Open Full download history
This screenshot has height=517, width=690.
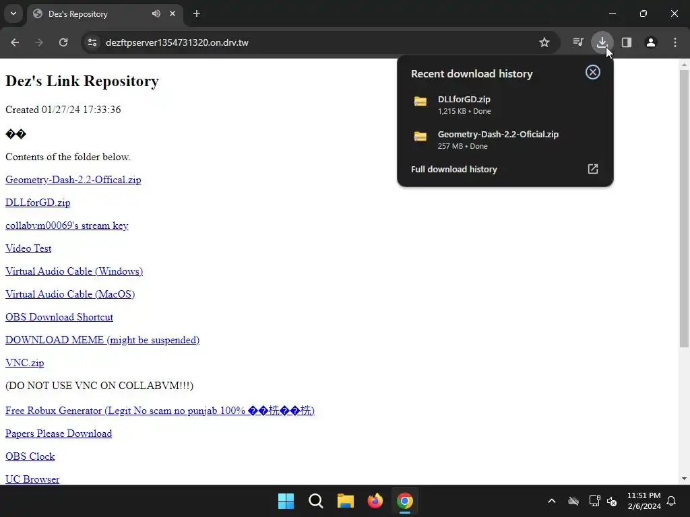point(505,169)
